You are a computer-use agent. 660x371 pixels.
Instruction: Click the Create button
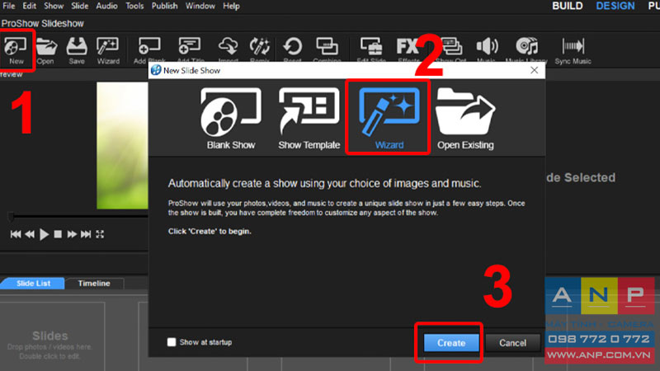[x=450, y=343]
